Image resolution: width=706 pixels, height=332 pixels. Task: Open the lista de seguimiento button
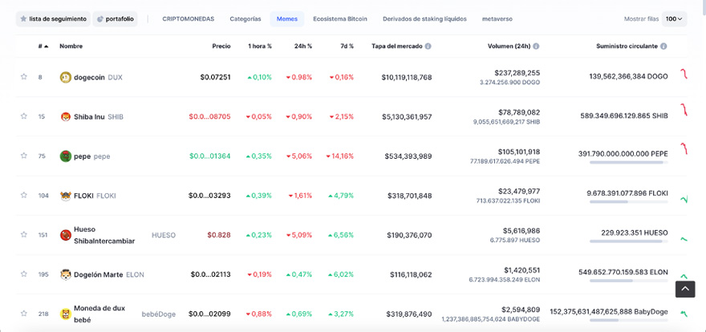pyautogui.click(x=51, y=18)
